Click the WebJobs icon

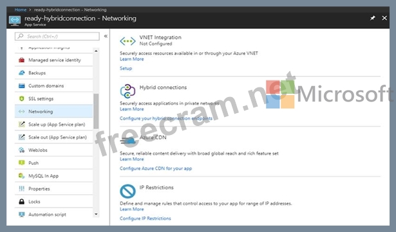[22, 150]
